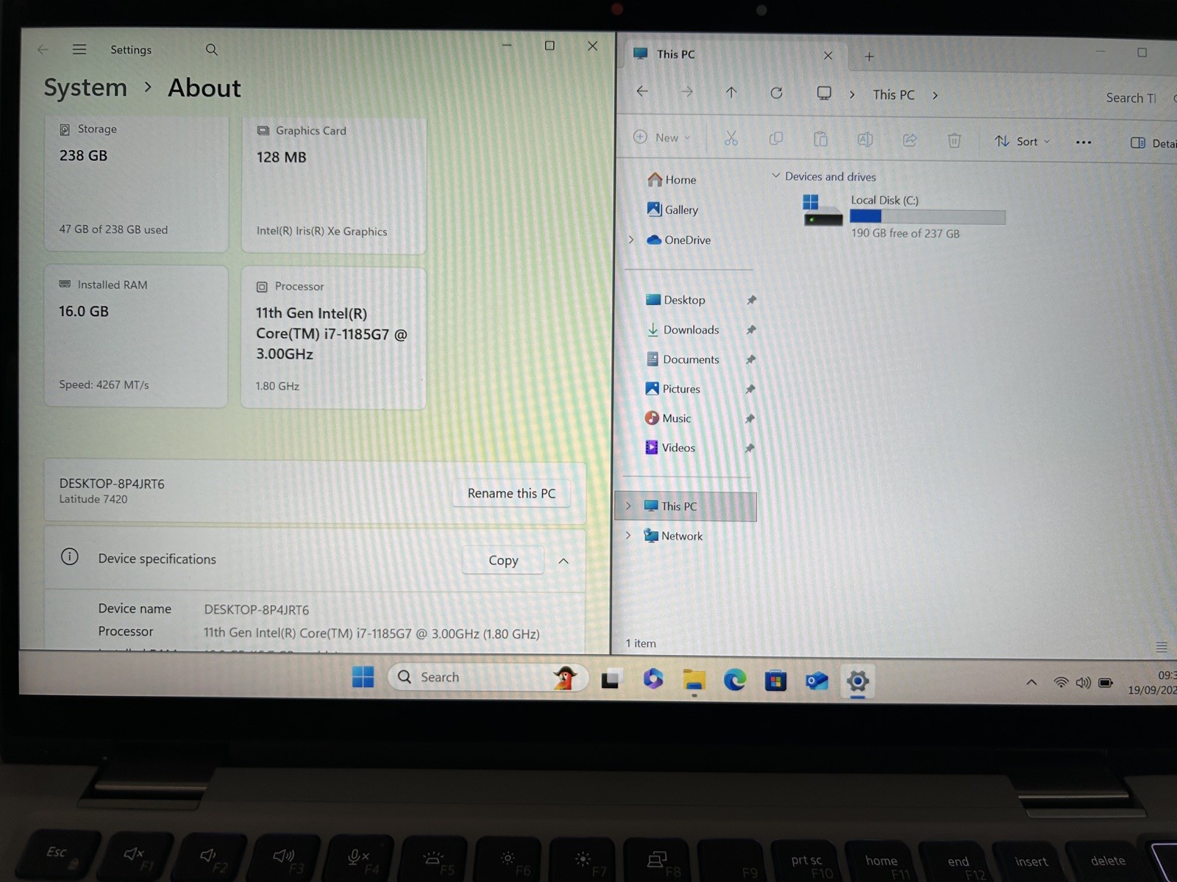Expand the Network tree node
The width and height of the screenshot is (1177, 882).
(x=627, y=535)
